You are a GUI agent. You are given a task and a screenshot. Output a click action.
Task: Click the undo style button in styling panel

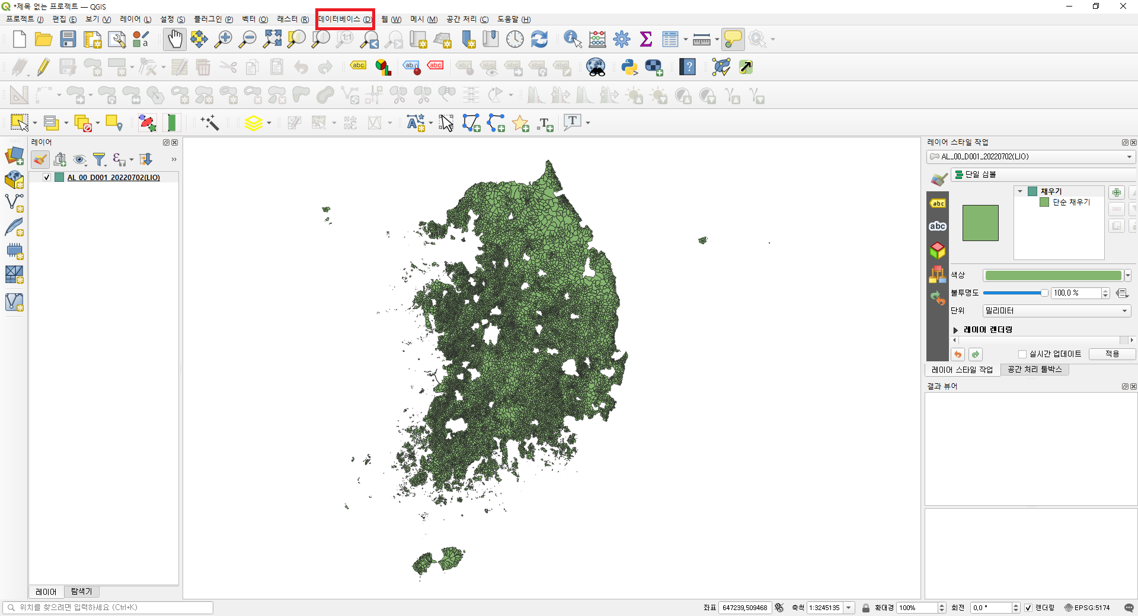[x=958, y=354]
